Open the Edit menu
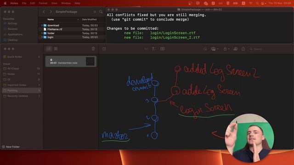294x165 pixels. tap(33, 3)
